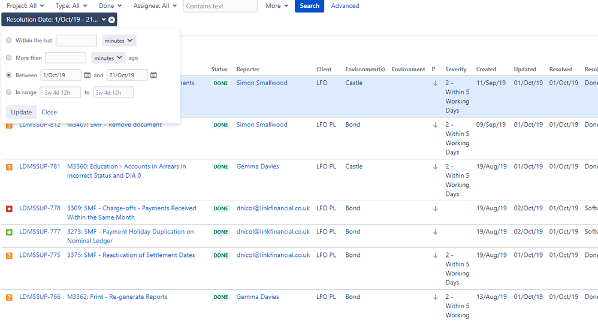Open Project: All filter dropdown
Viewport: 598px width, 321px height.
(x=25, y=6)
